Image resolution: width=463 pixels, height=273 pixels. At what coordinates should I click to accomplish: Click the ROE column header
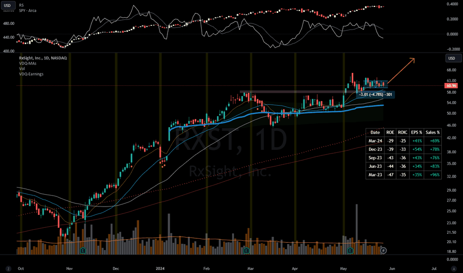[390, 133]
